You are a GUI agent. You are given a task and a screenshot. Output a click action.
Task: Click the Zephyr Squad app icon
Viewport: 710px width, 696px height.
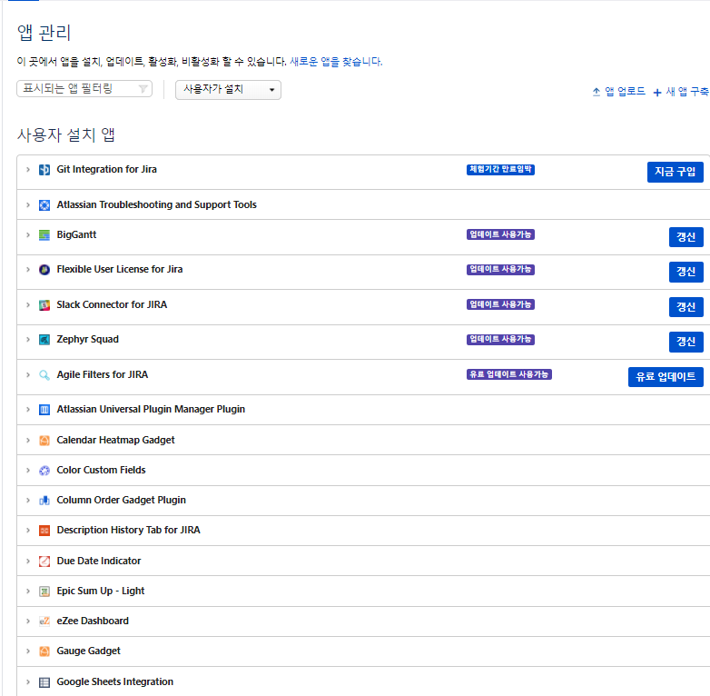[44, 340]
